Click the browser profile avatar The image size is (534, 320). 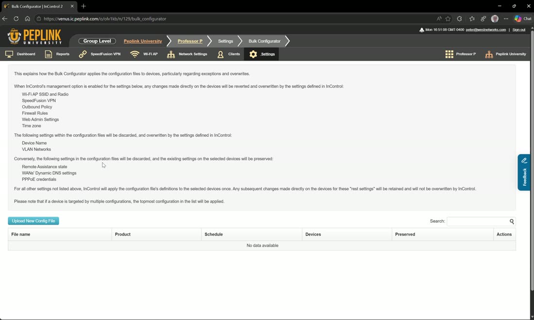pyautogui.click(x=495, y=19)
